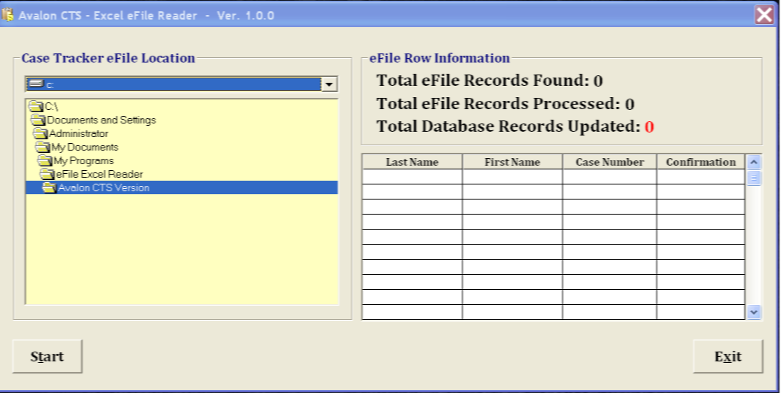Click the C:\ folder icon
Image resolution: width=781 pixels, height=393 pixels.
pyautogui.click(x=36, y=107)
